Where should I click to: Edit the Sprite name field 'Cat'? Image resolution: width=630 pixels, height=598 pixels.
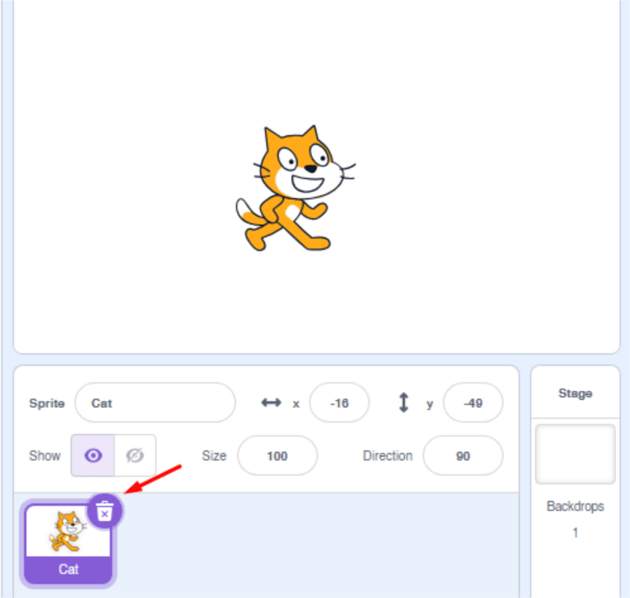tap(155, 403)
